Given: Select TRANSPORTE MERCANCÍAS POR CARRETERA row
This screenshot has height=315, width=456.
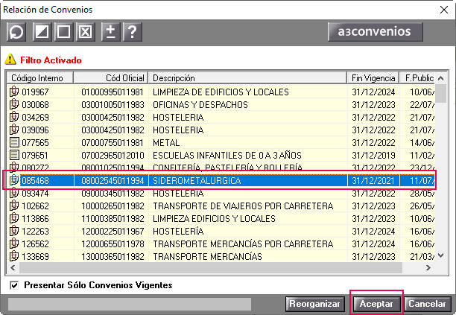Looking at the screenshot, I should tap(221, 244).
